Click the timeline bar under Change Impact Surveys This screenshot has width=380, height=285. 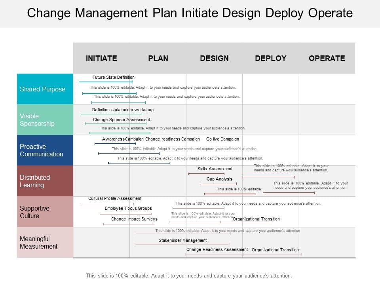[x=129, y=224]
